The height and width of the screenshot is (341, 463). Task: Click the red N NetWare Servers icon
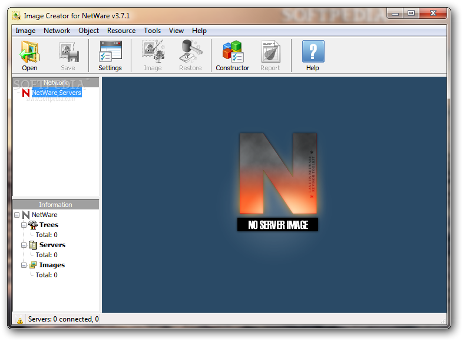(26, 93)
